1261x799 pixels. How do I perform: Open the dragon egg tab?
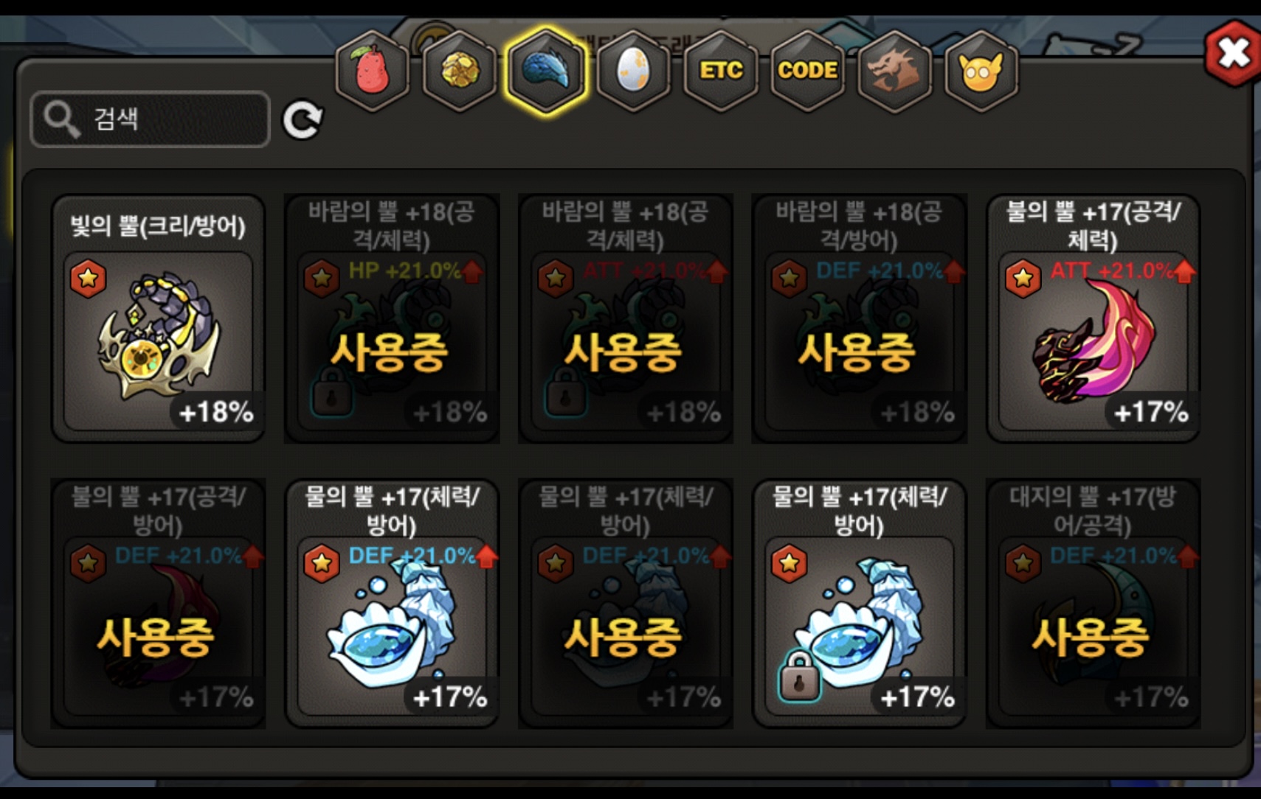pos(634,71)
